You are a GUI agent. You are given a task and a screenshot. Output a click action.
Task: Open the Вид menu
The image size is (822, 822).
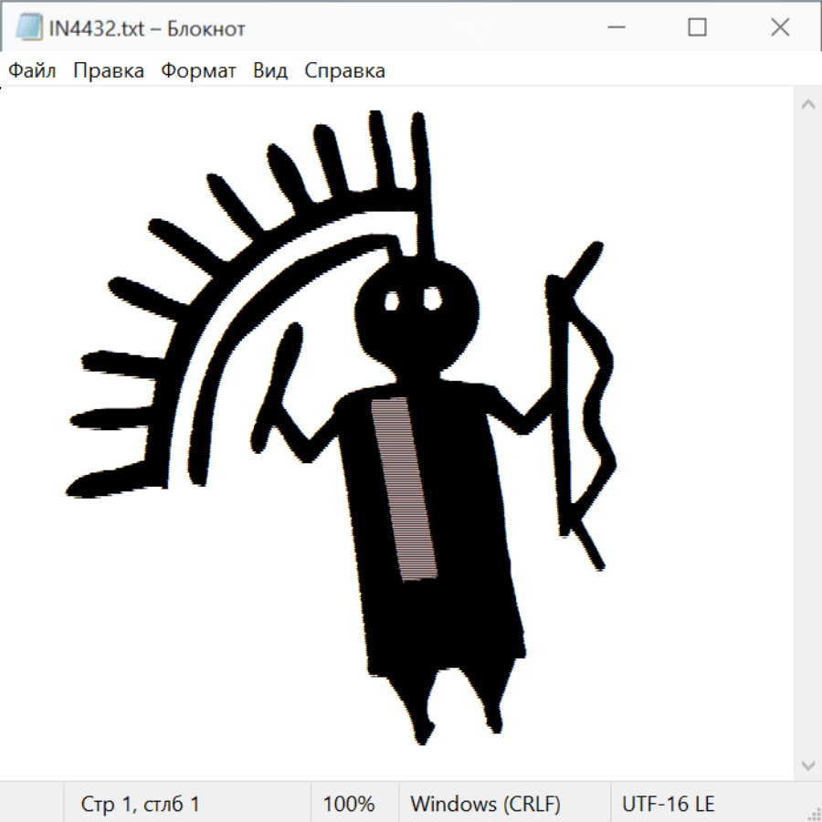pyautogui.click(x=270, y=71)
